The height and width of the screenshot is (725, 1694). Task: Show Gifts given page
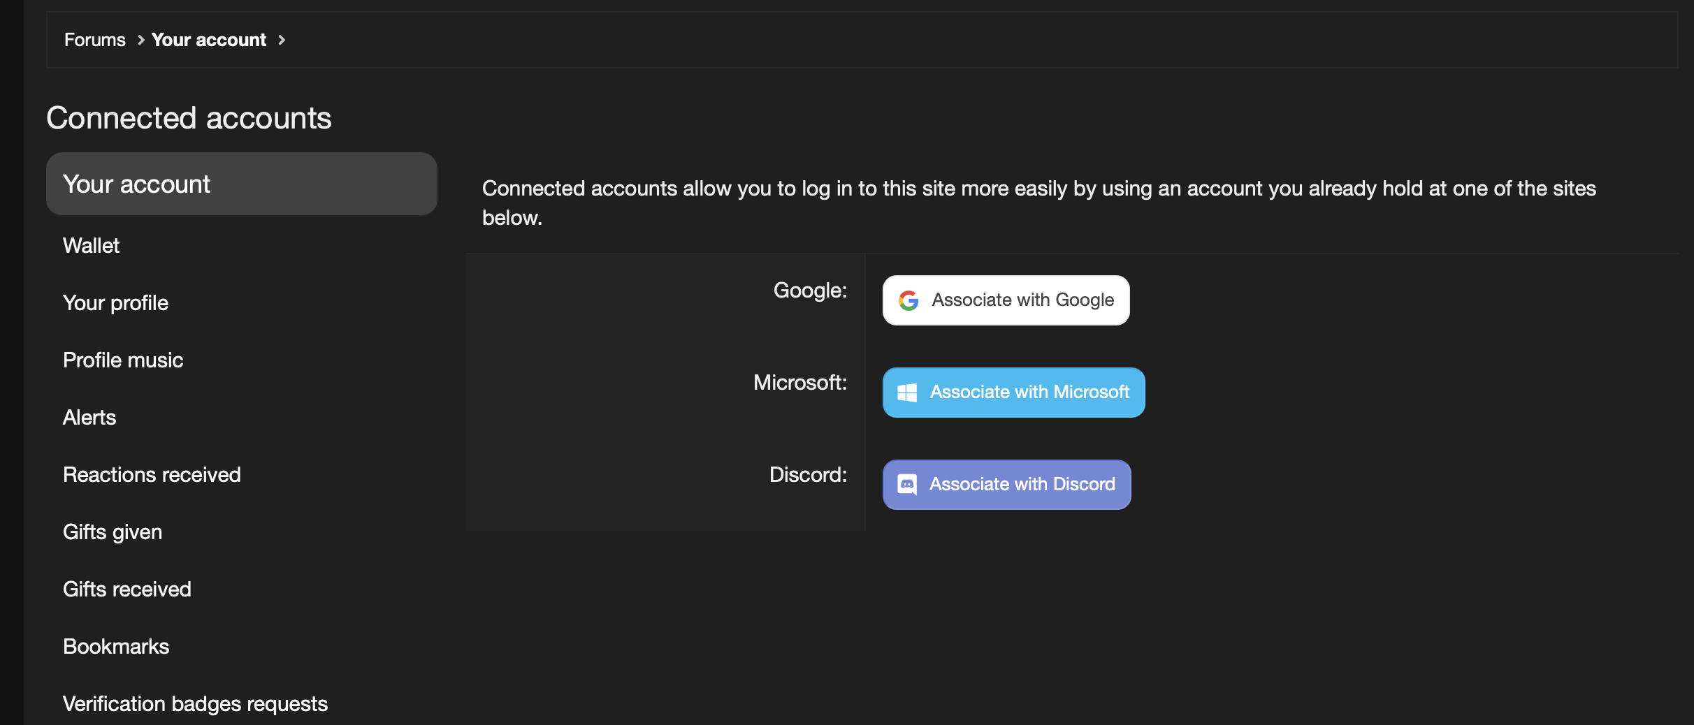click(113, 532)
